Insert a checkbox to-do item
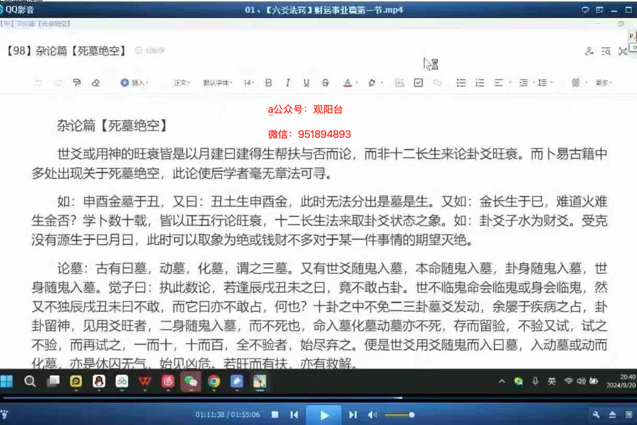Screen dimensions: 637x425 418,82
